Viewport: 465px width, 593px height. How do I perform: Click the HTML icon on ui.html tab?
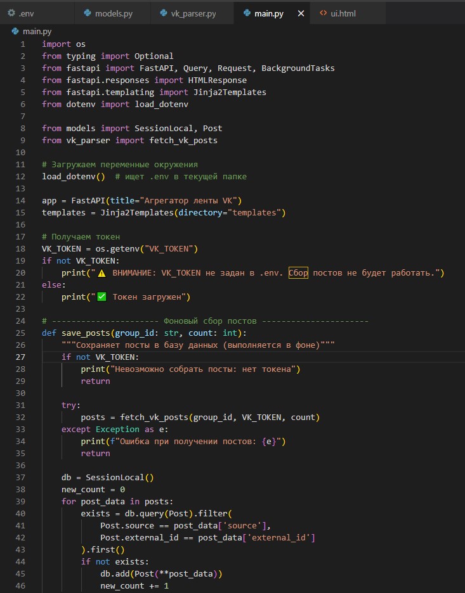pyautogui.click(x=323, y=13)
